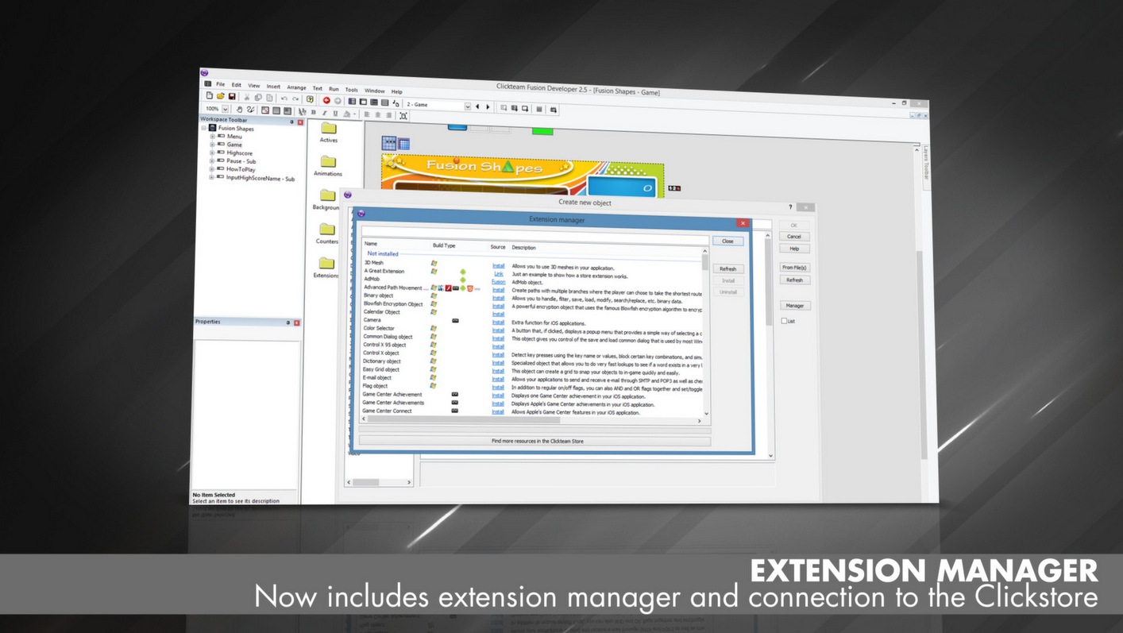The width and height of the screenshot is (1123, 633).
Task: Open the Tools menu
Action: (x=352, y=90)
